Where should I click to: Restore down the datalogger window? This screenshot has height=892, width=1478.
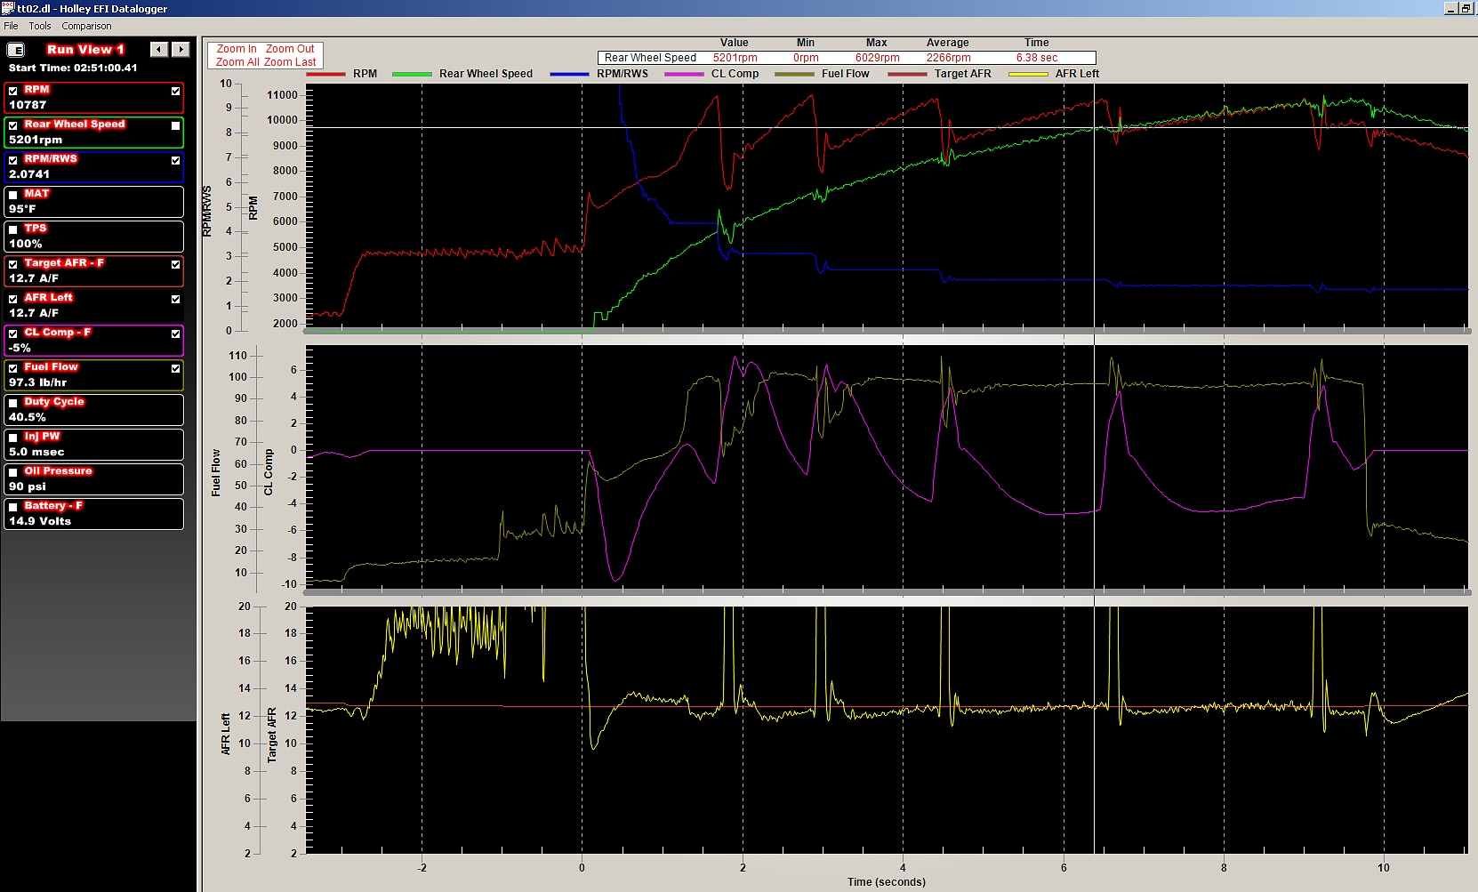click(1466, 8)
